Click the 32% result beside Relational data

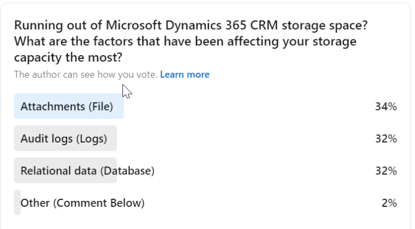pos(386,171)
